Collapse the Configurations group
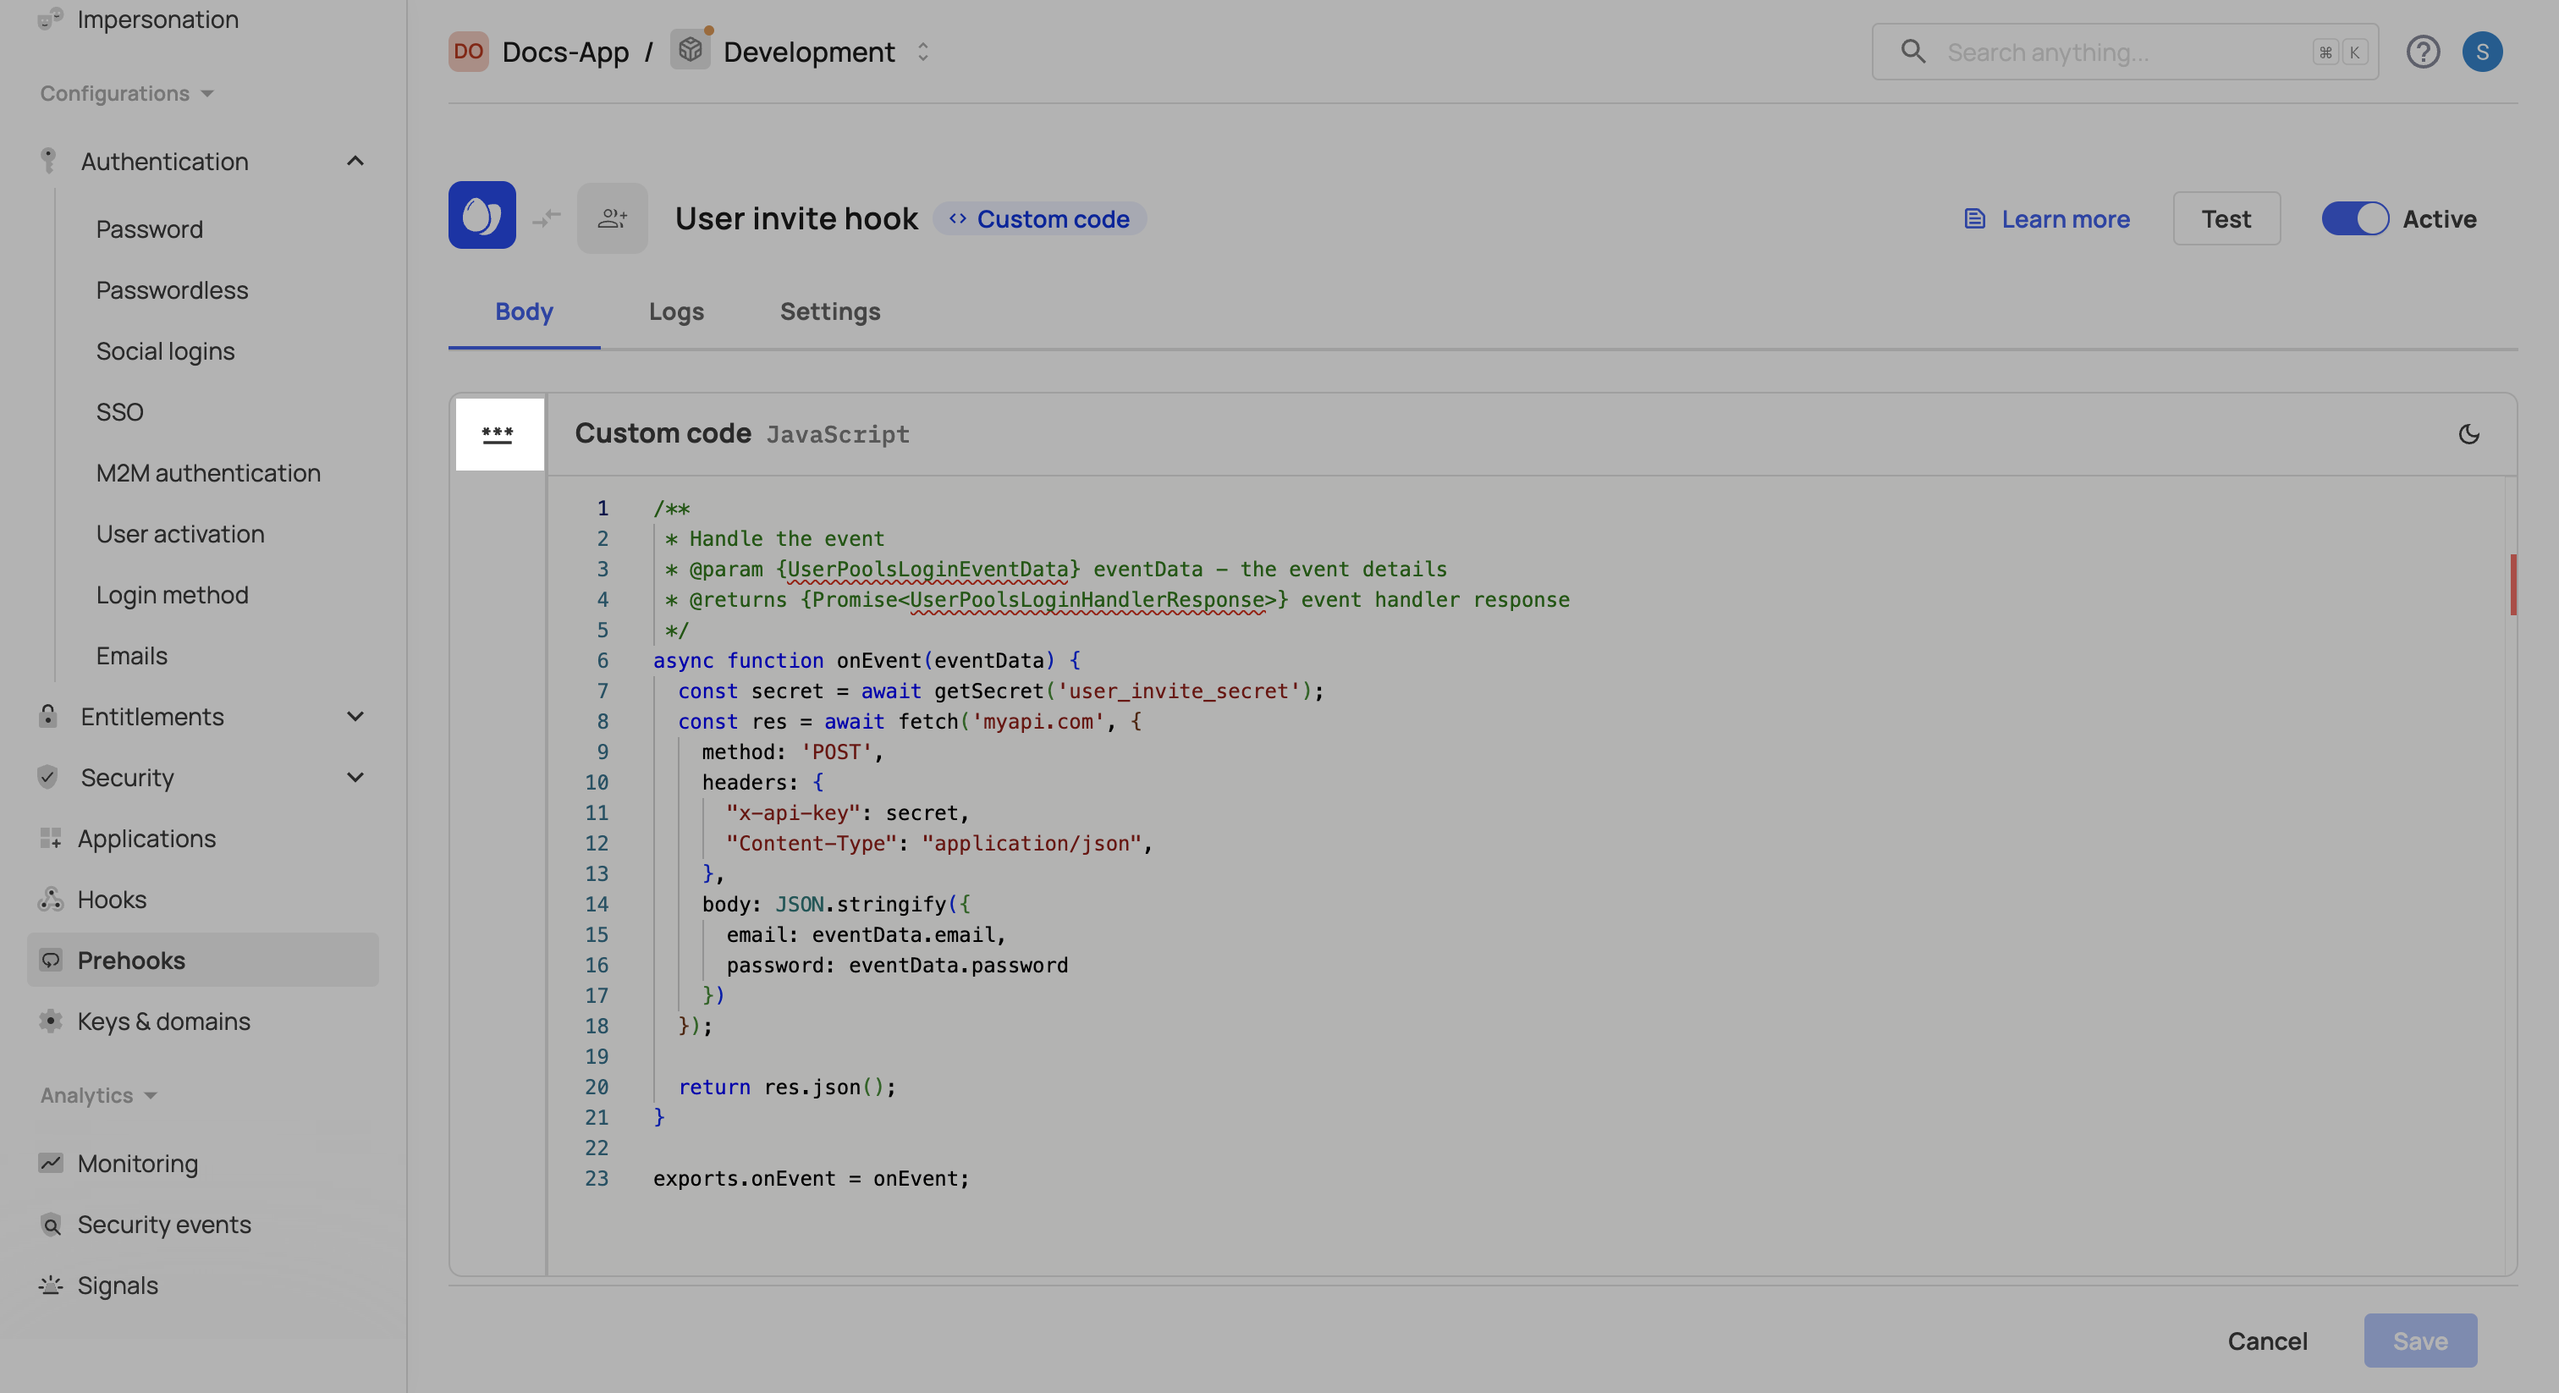The height and width of the screenshot is (1393, 2559). (x=126, y=93)
